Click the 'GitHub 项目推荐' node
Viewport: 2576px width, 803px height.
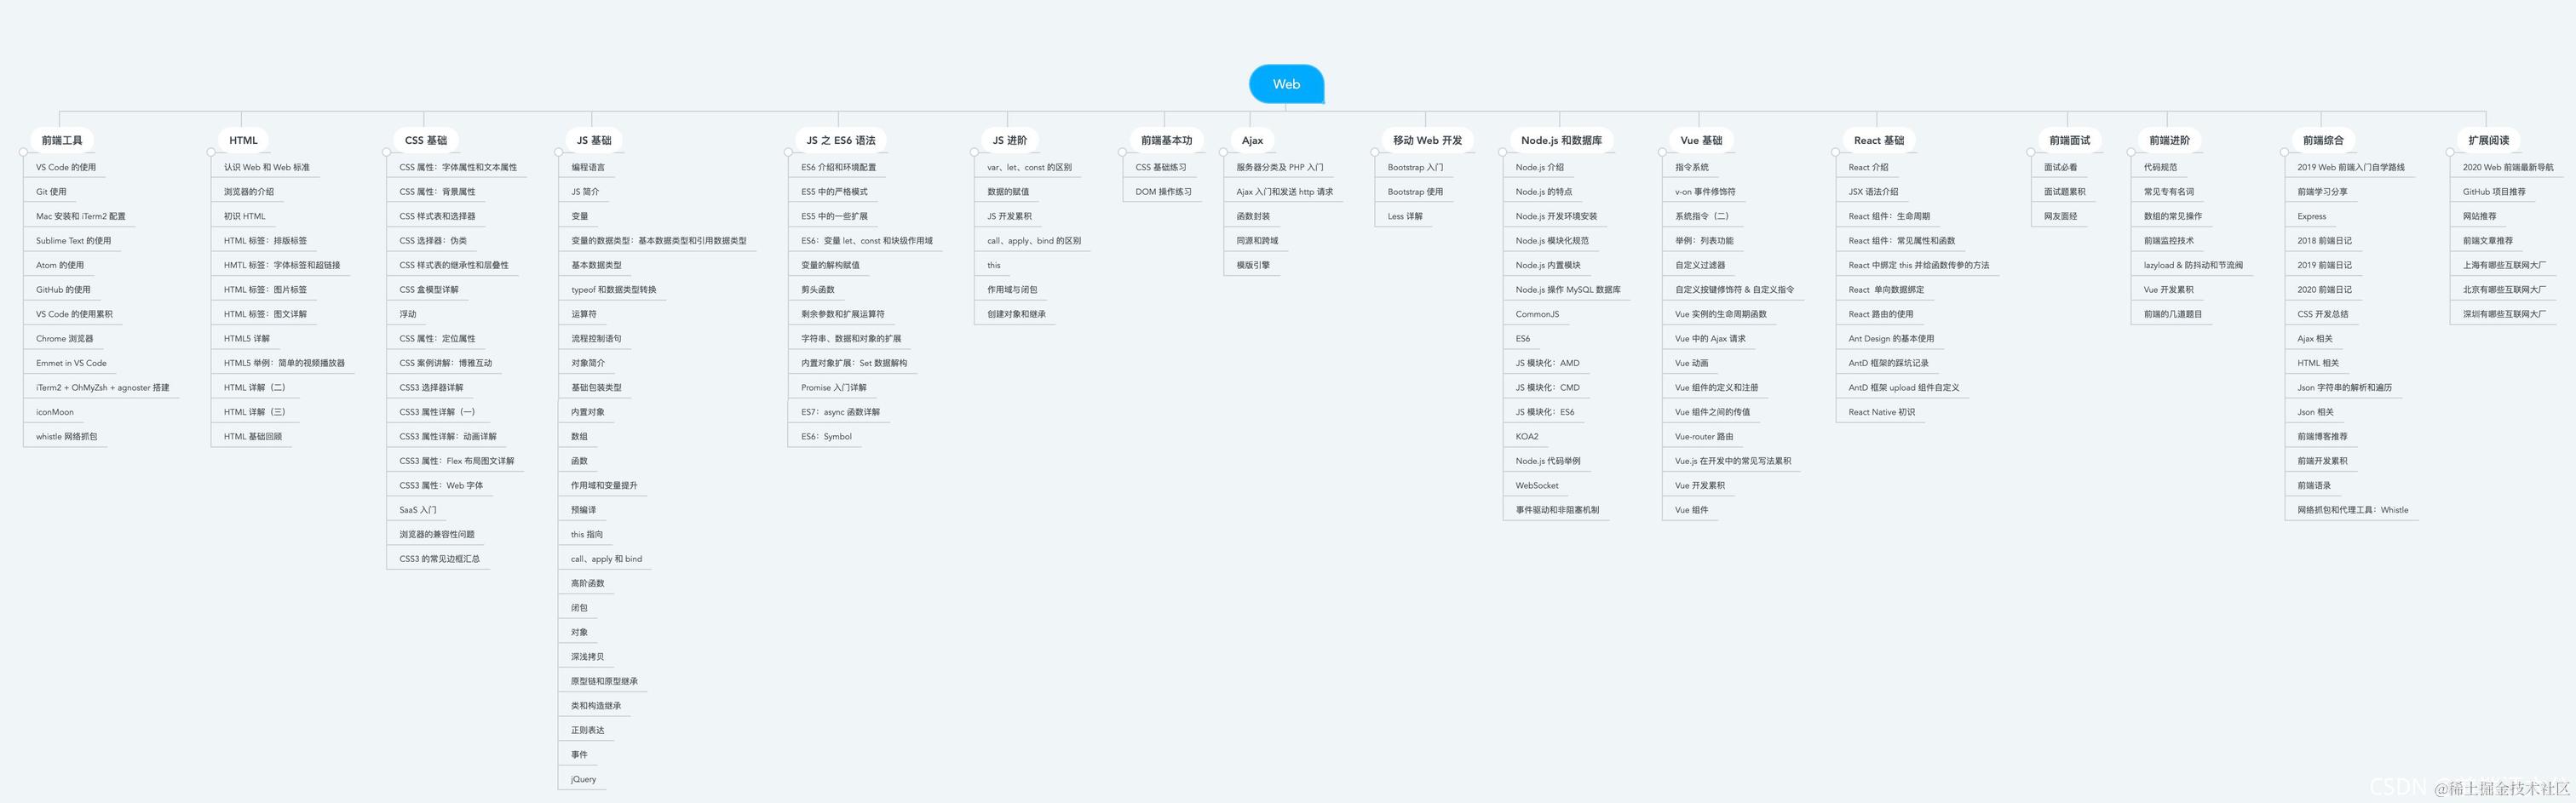[x=2493, y=192]
